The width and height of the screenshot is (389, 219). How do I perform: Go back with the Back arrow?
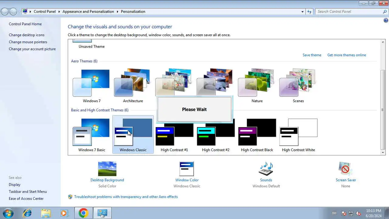(x=5, y=12)
